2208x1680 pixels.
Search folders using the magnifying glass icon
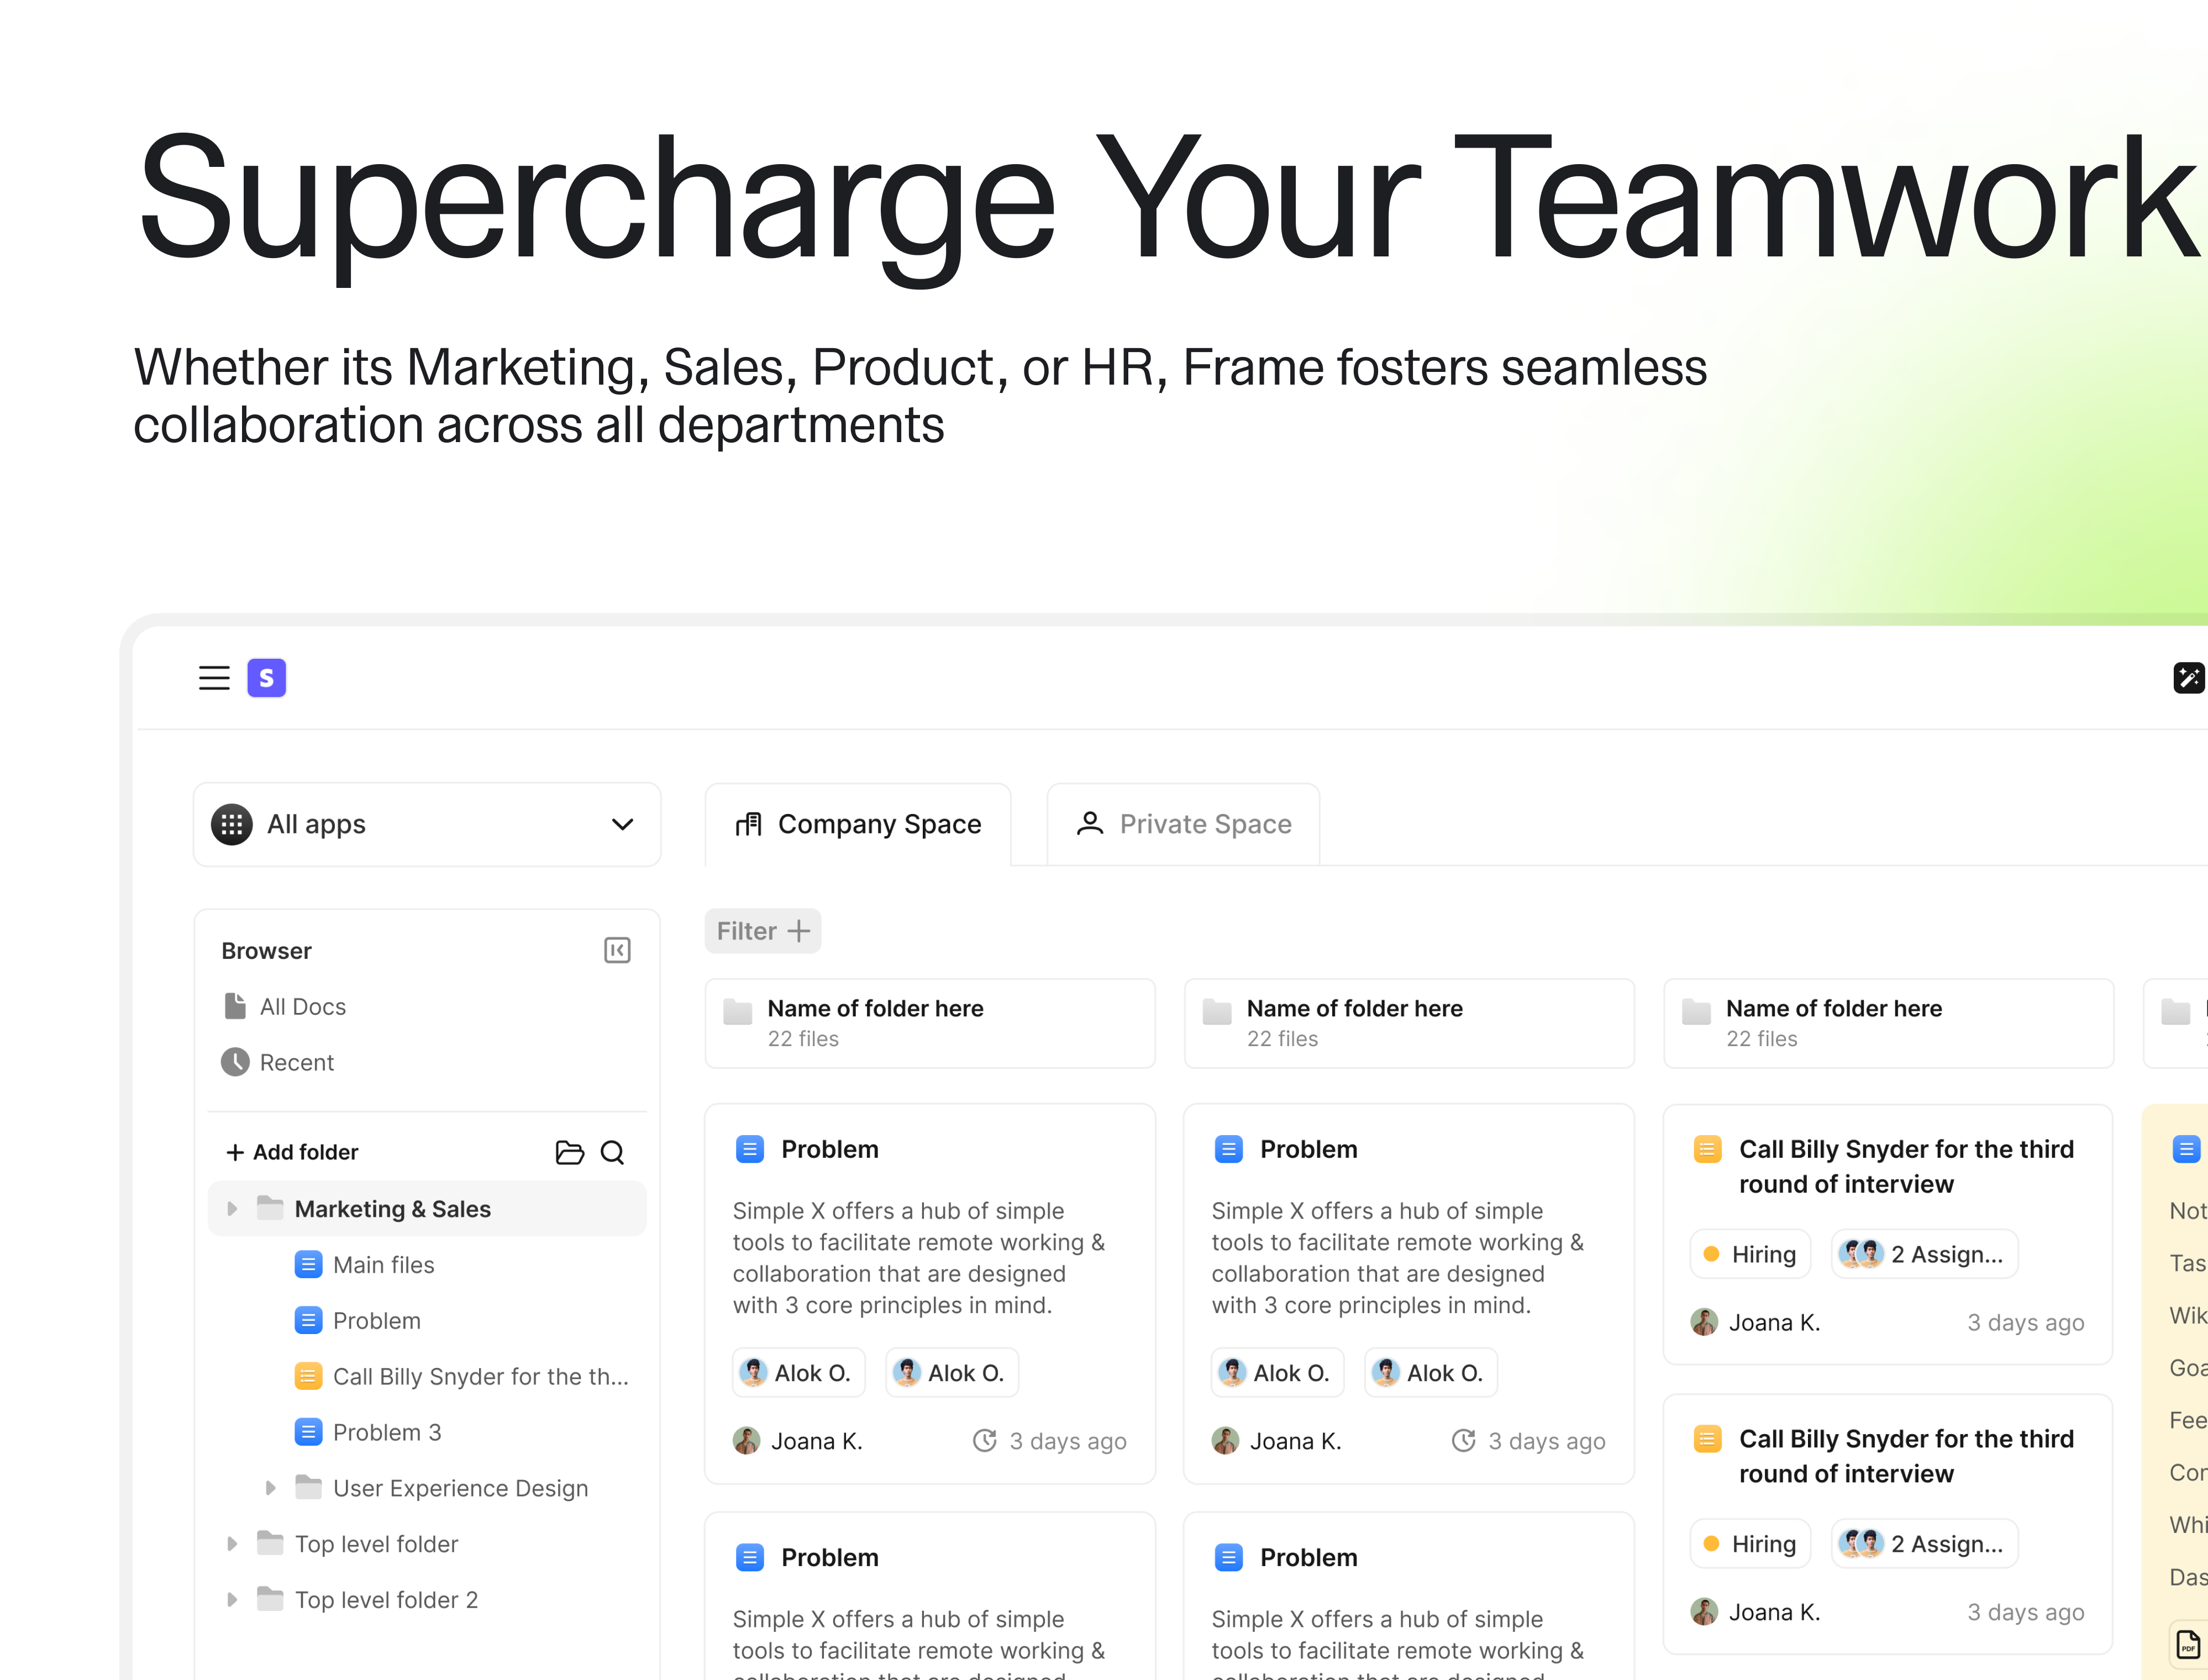pos(613,1152)
